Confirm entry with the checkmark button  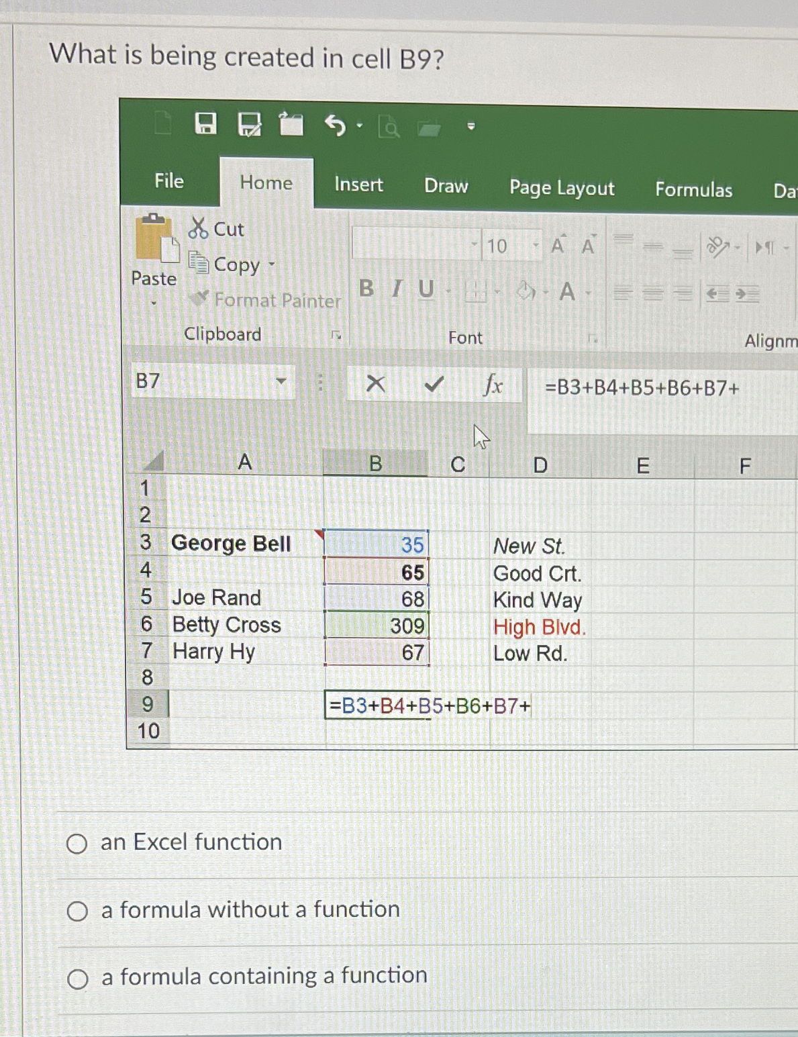[433, 385]
